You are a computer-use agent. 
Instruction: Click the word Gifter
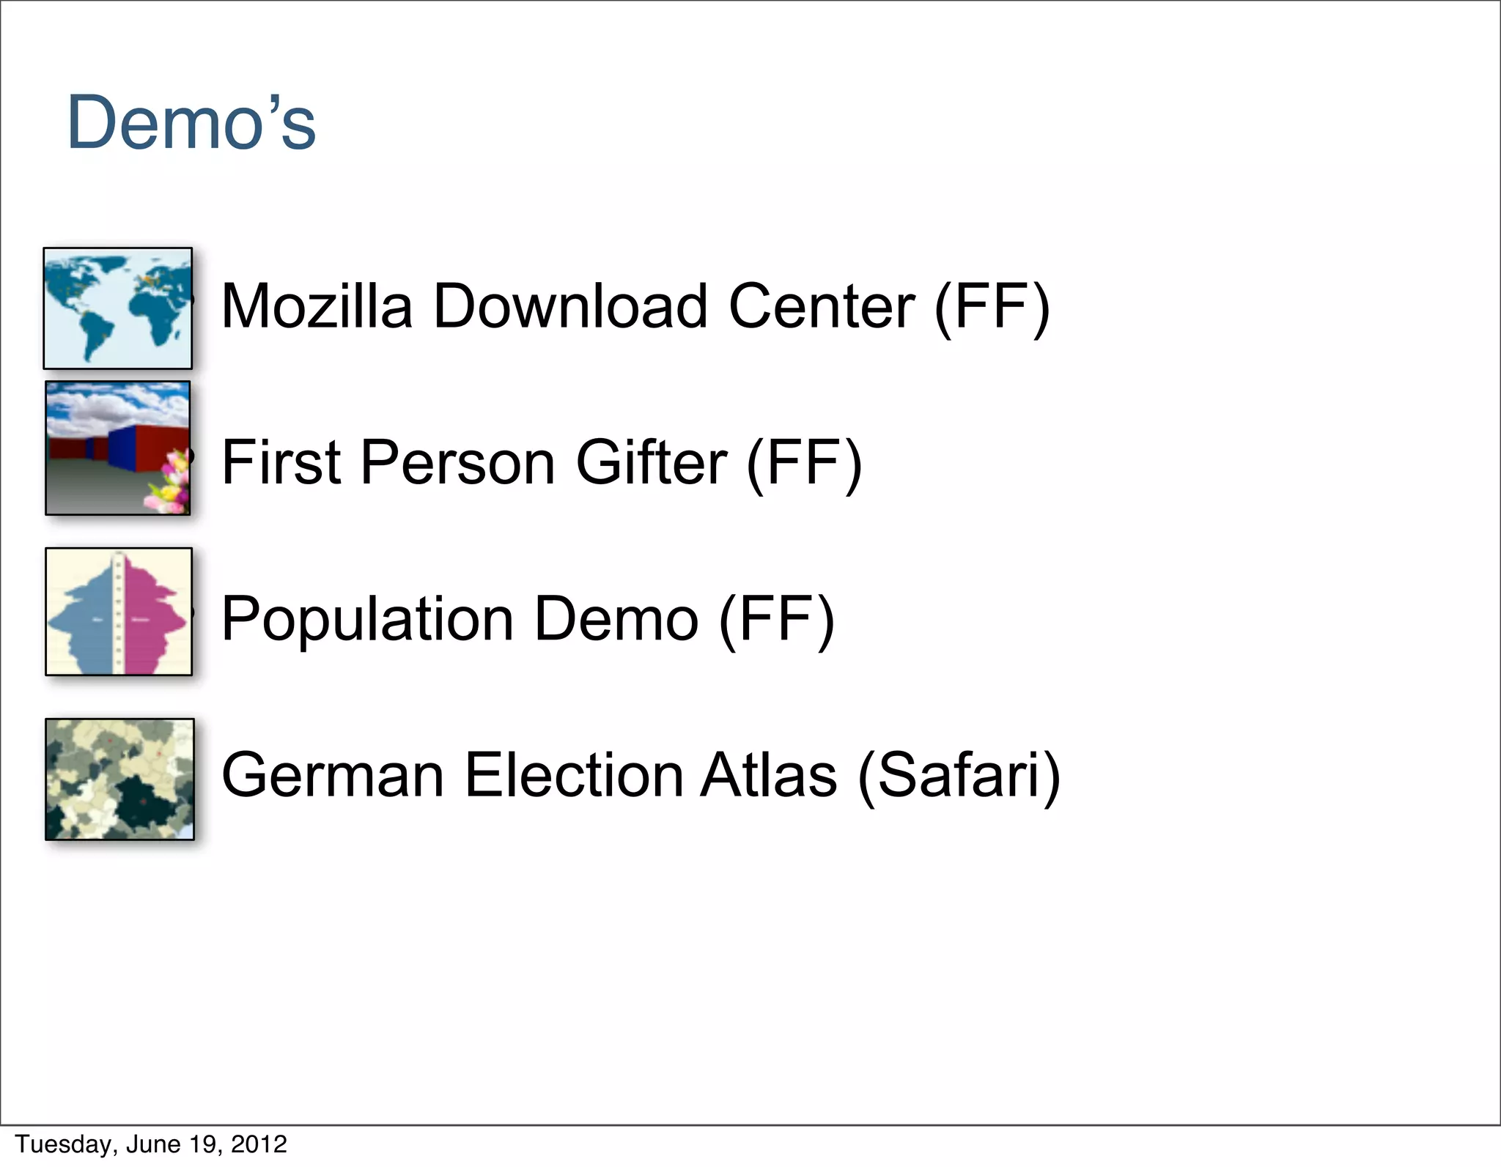click(x=652, y=462)
